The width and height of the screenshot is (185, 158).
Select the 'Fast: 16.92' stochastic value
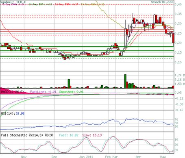pos(69,135)
